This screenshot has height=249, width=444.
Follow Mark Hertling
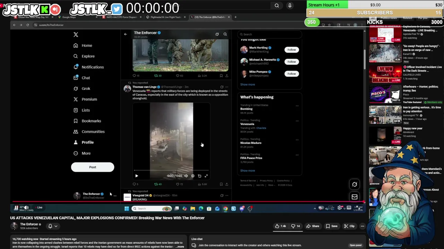tap(292, 50)
